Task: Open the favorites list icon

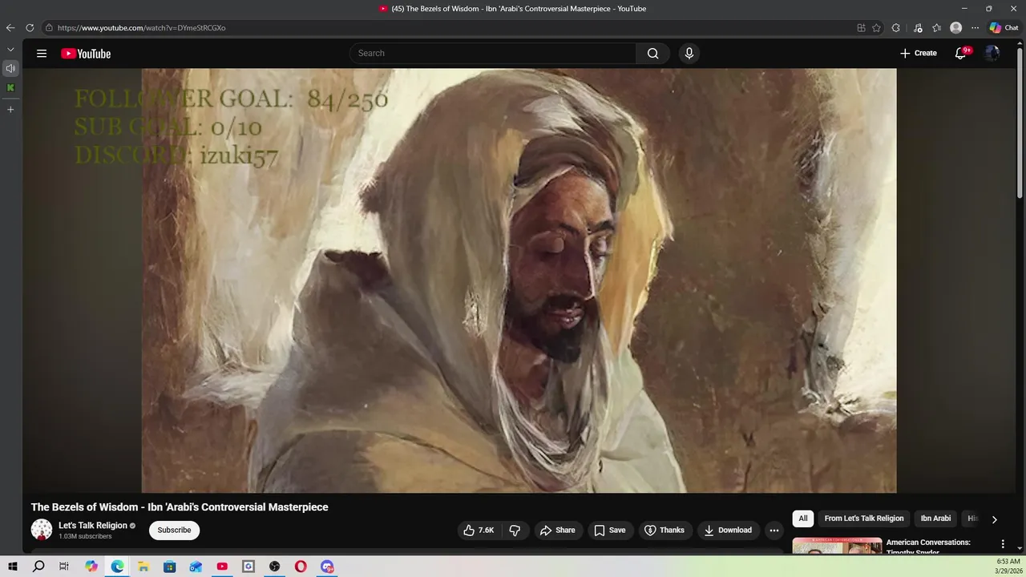Action: click(x=936, y=27)
